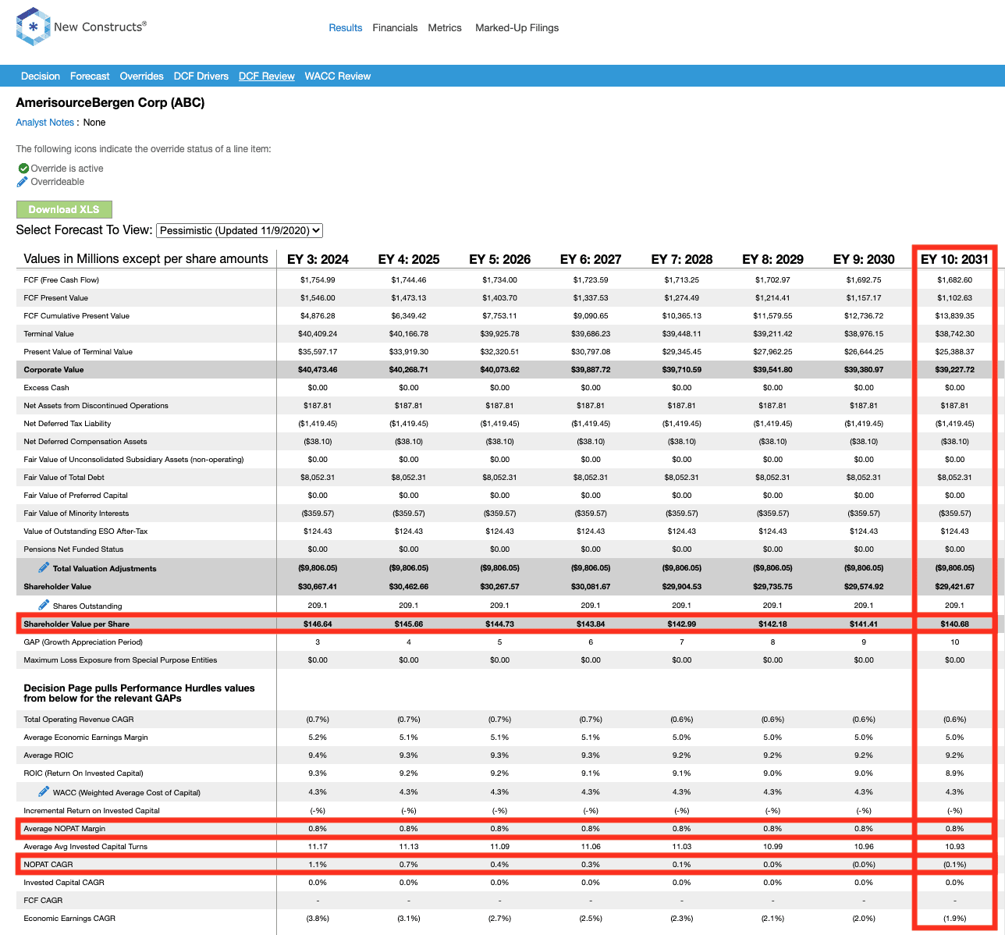The image size is (1005, 935).
Task: Switch to the Forecast tab
Action: 90,76
